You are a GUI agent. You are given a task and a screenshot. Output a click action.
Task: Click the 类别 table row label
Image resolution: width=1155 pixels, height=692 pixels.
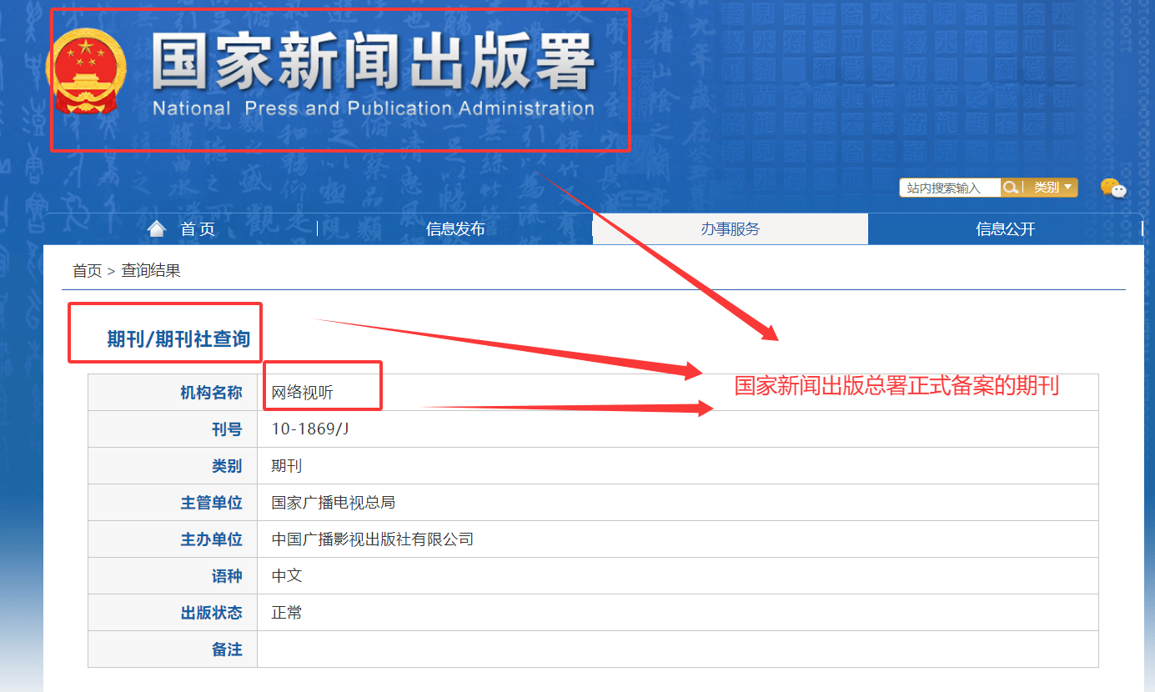tap(227, 466)
